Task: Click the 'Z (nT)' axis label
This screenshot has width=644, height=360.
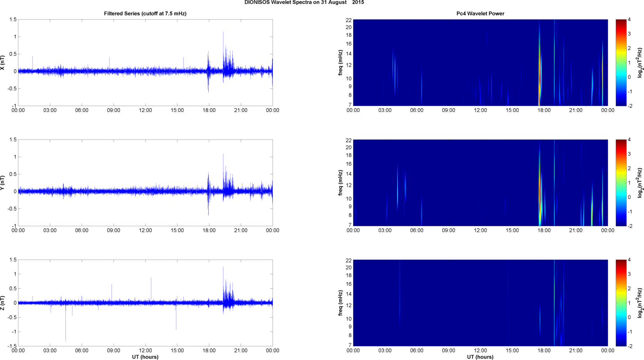Action: [3, 303]
